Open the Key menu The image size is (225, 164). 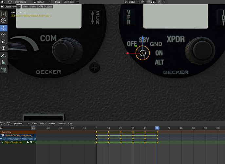pos(70,123)
